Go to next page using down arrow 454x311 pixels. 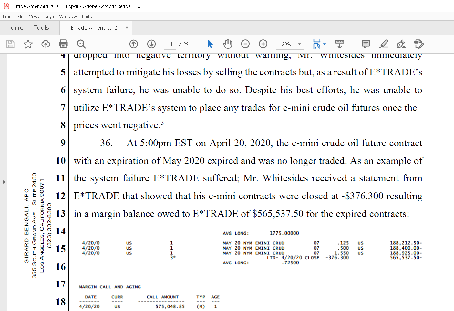[x=151, y=44]
